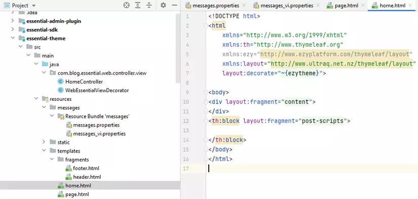Click the Select Opened File target icon
Viewport: 418px width, 199px height.
point(126,6)
